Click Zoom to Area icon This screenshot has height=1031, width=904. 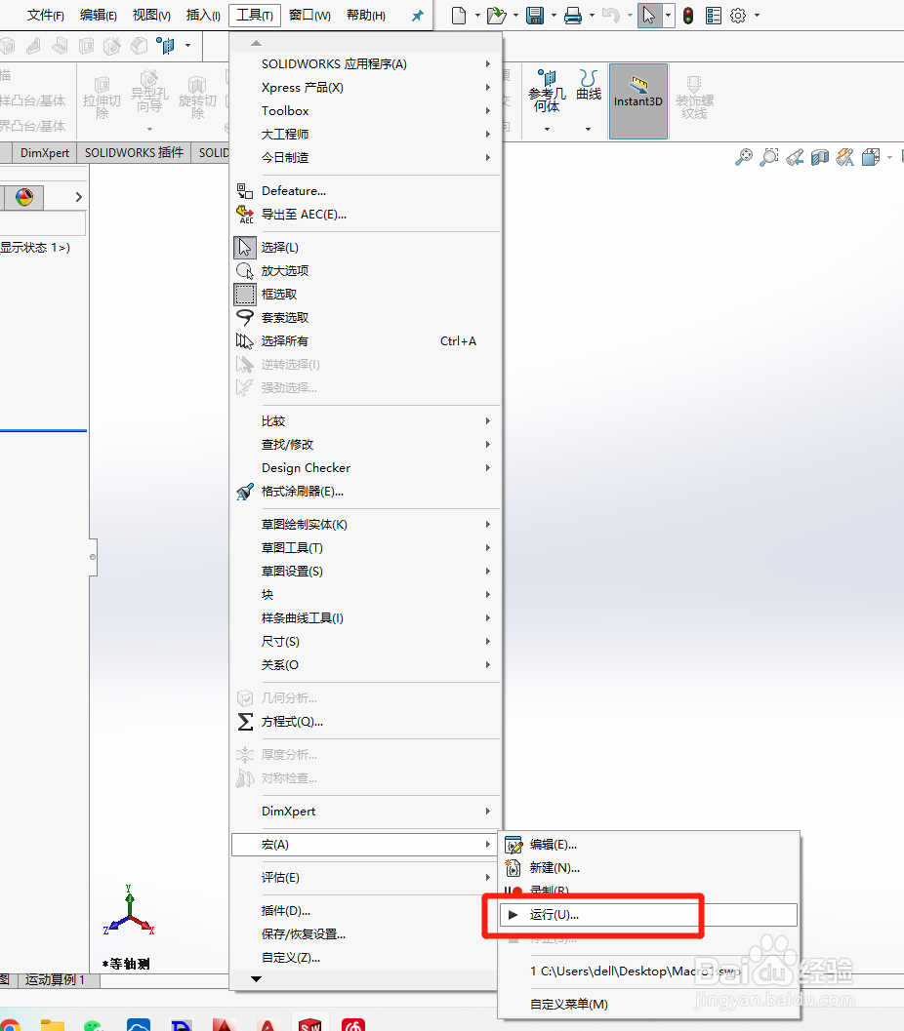click(768, 156)
